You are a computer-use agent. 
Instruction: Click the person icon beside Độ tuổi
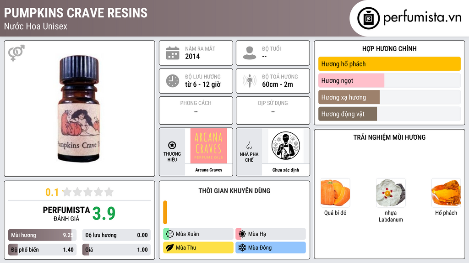tap(250, 53)
